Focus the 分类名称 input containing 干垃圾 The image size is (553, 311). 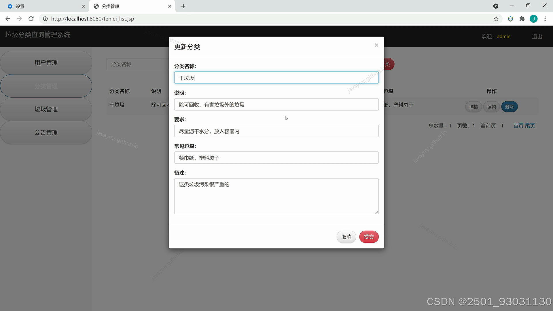[276, 78]
